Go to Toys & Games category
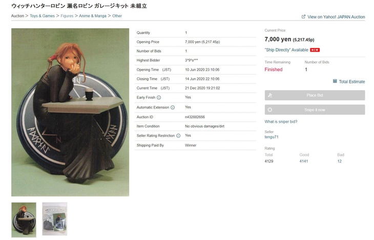374x240 pixels. click(43, 16)
